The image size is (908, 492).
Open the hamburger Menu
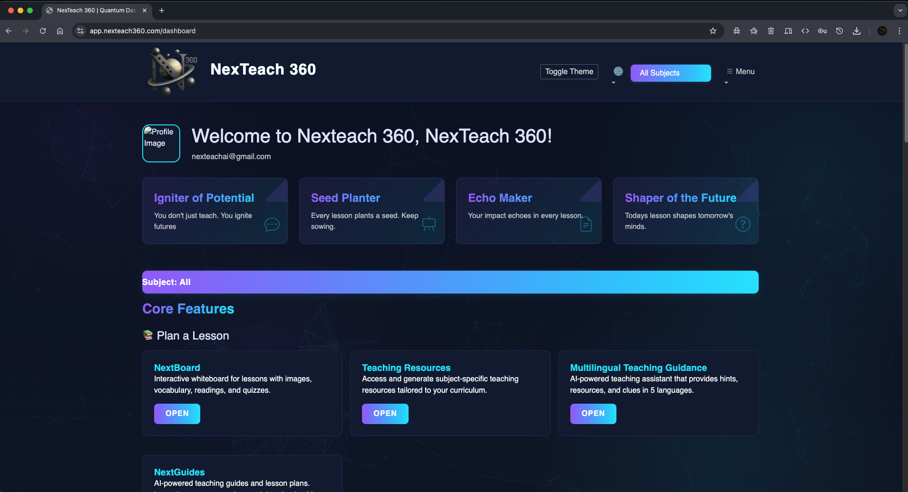tap(741, 72)
